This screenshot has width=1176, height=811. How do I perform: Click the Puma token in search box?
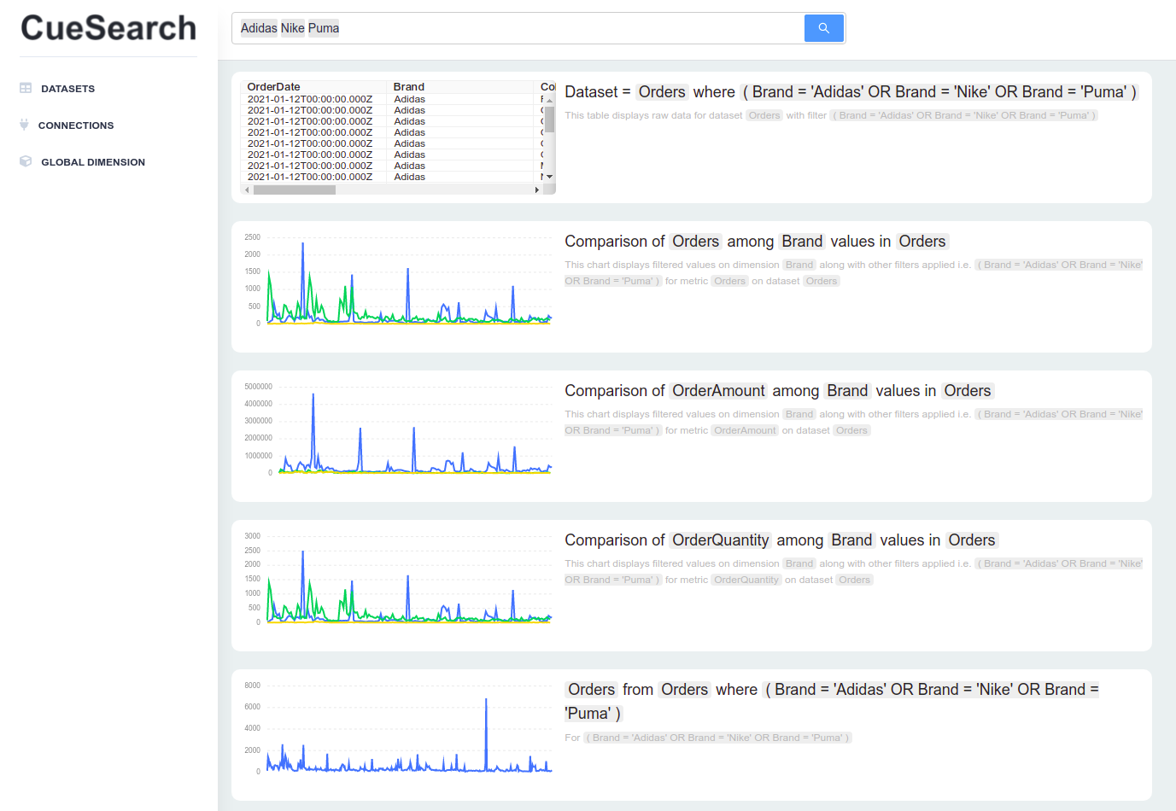pyautogui.click(x=324, y=28)
